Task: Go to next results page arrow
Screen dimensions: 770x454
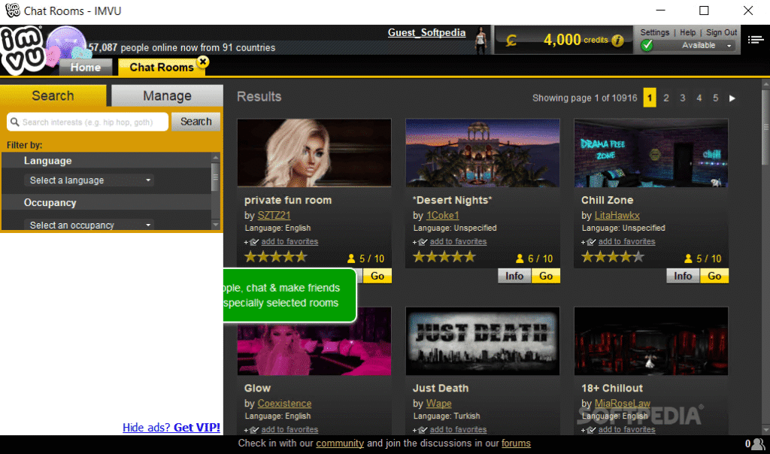Action: (x=732, y=98)
